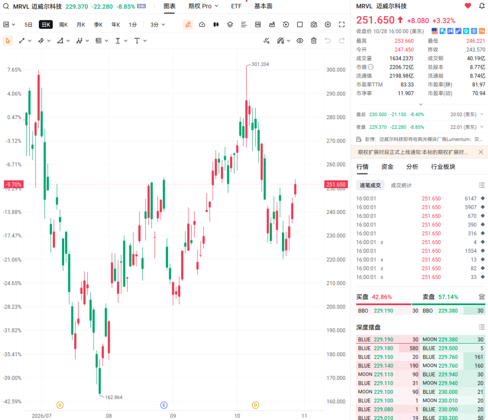
Task: Take a chart screenshot with the camera icon
Action: click(x=314, y=24)
